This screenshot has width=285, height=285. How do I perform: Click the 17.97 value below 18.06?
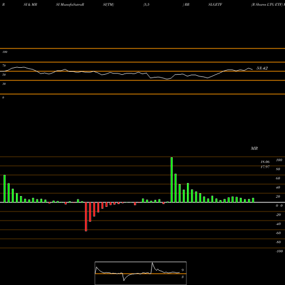265,167
